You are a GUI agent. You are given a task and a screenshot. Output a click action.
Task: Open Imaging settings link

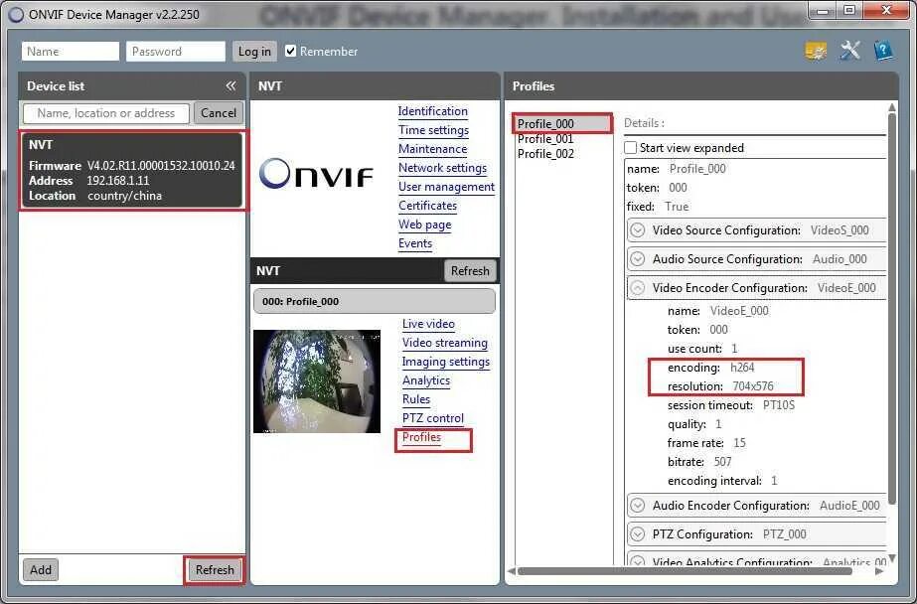pos(446,362)
